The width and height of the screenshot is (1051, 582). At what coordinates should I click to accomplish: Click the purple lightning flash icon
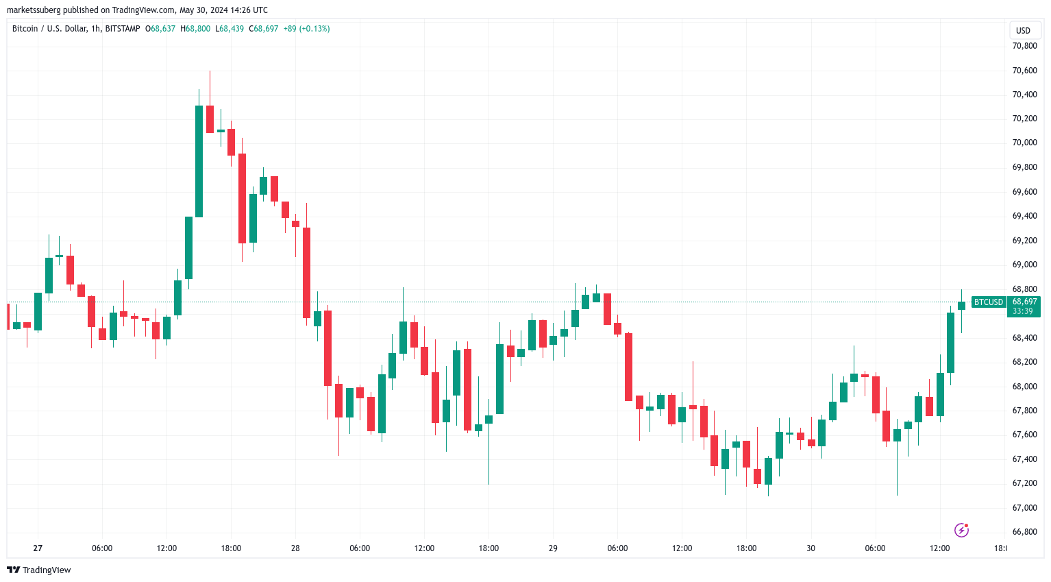click(961, 530)
